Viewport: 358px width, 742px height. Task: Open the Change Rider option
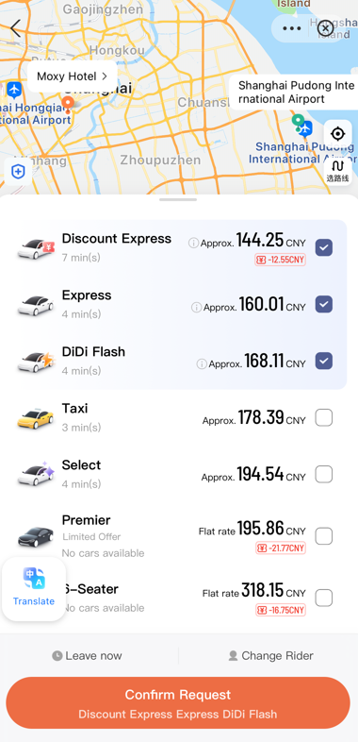point(270,656)
